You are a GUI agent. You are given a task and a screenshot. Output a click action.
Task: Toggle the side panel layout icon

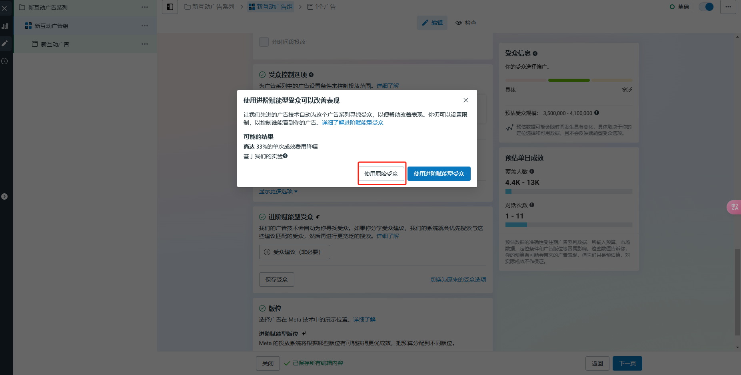click(x=170, y=7)
